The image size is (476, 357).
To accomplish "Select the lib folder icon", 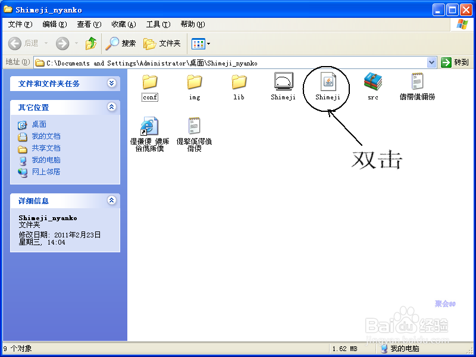I will pos(239,82).
